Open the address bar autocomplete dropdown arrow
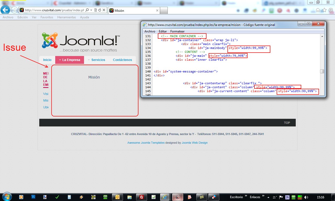 pyautogui.click(x=91, y=10)
